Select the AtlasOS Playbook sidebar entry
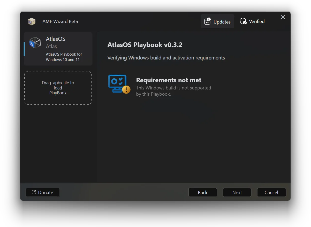Image resolution: width=311 pixels, height=227 pixels. point(58,49)
